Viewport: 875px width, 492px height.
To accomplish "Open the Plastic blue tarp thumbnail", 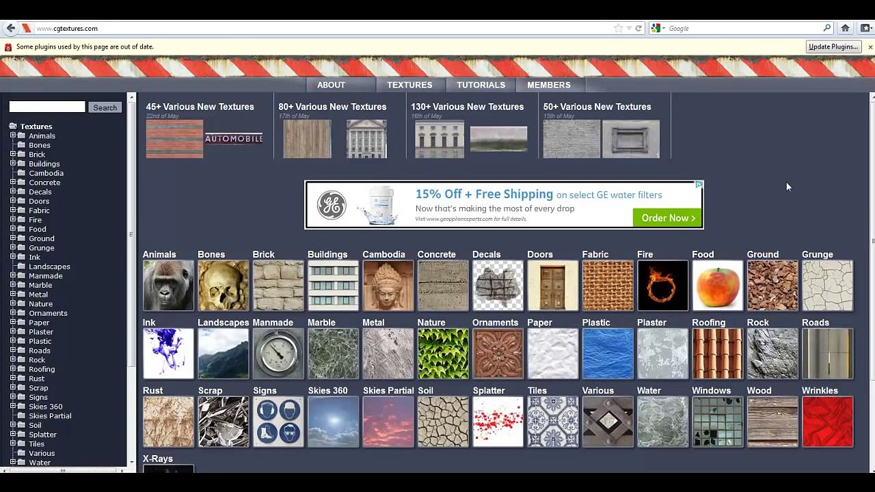I will (x=608, y=353).
